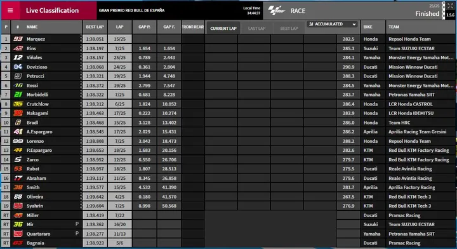
Task: Click Zarco's number 5 badge
Action: click(x=18, y=159)
